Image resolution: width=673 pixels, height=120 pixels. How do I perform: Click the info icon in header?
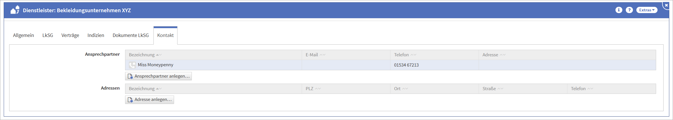click(619, 10)
